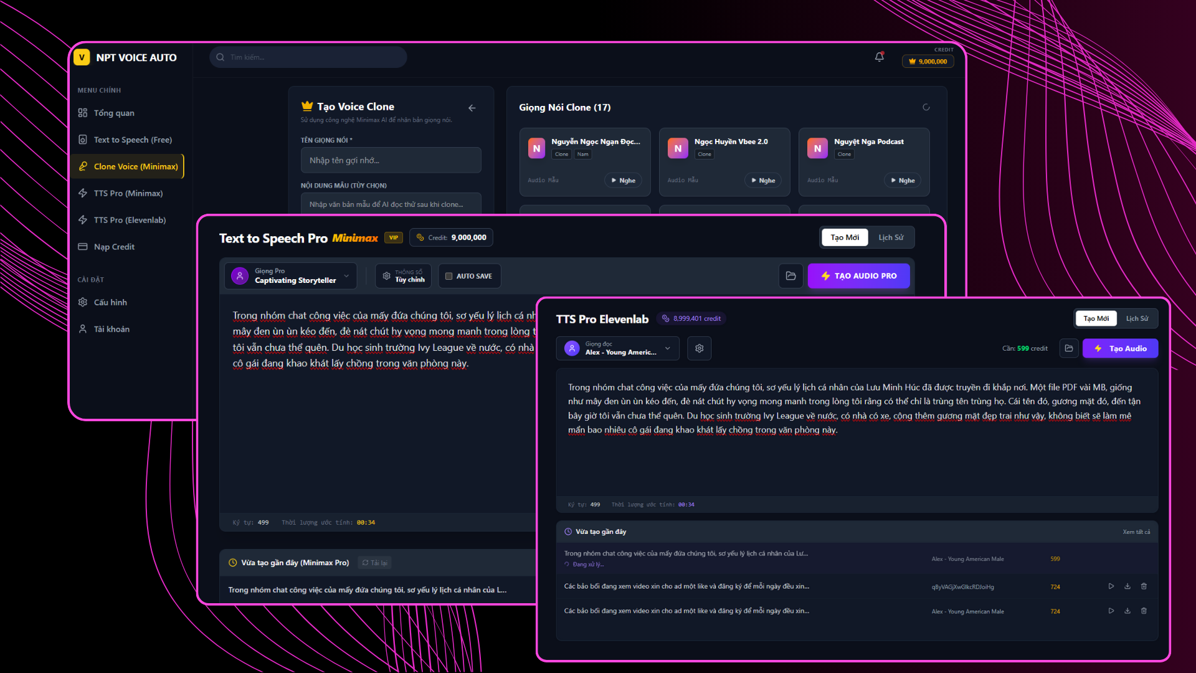Viewport: 1196px width, 673px height.
Task: Toggle the AUTO SAVE checkbox
Action: (448, 276)
